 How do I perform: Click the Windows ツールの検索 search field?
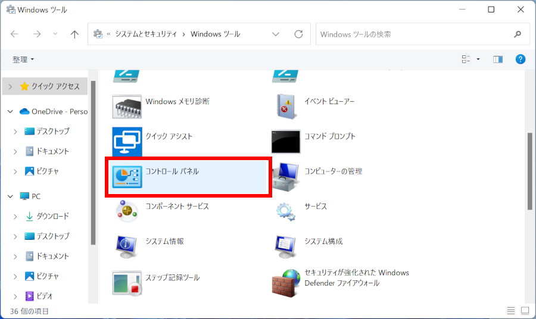pos(414,35)
